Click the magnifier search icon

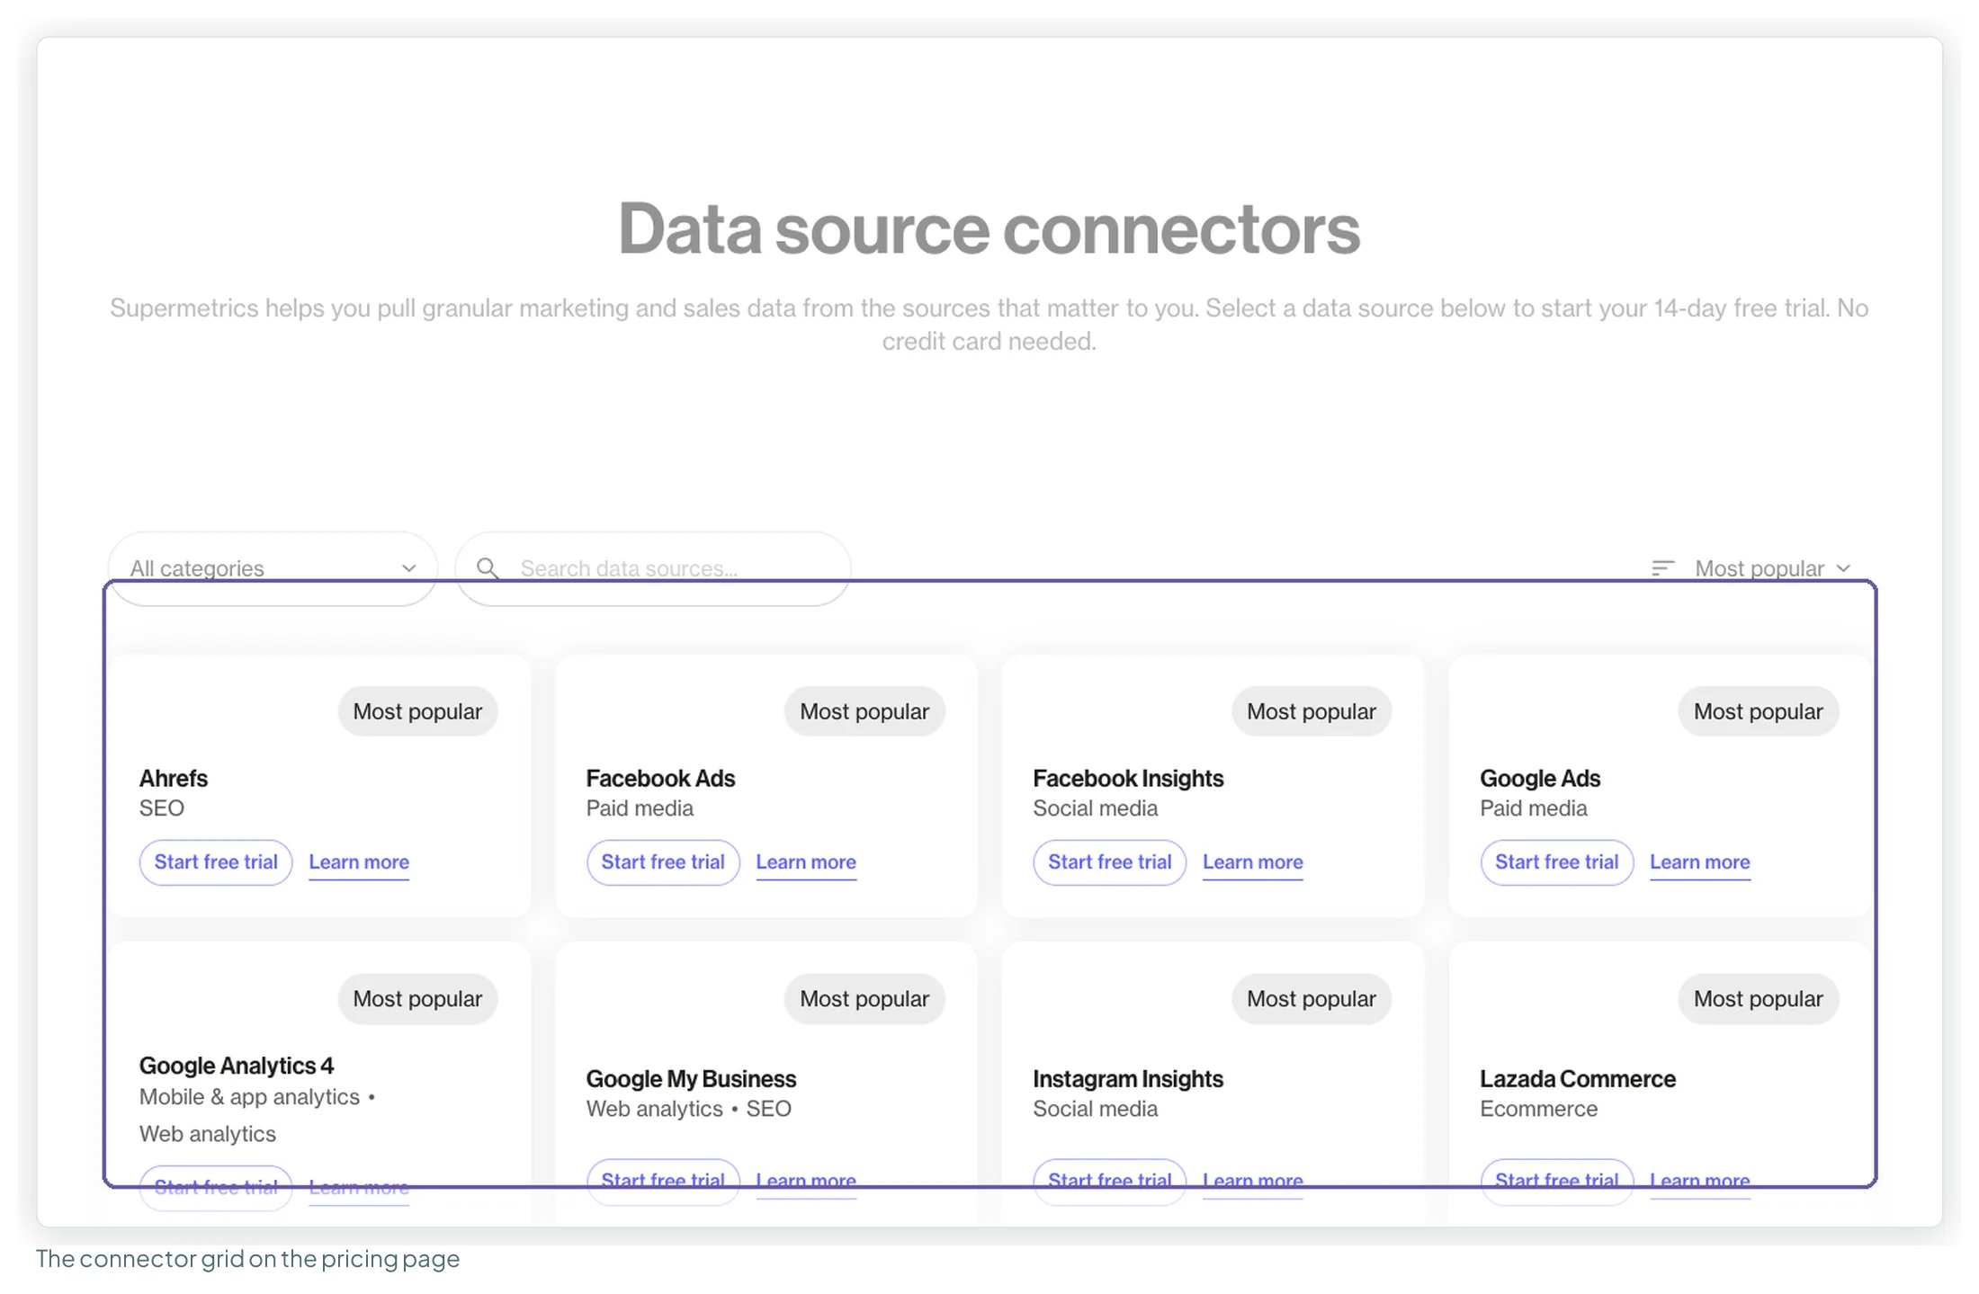(x=488, y=568)
